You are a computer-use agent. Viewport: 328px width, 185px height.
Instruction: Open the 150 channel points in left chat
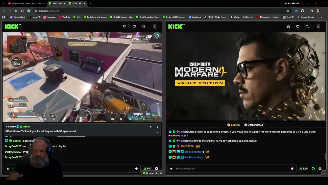(147, 169)
